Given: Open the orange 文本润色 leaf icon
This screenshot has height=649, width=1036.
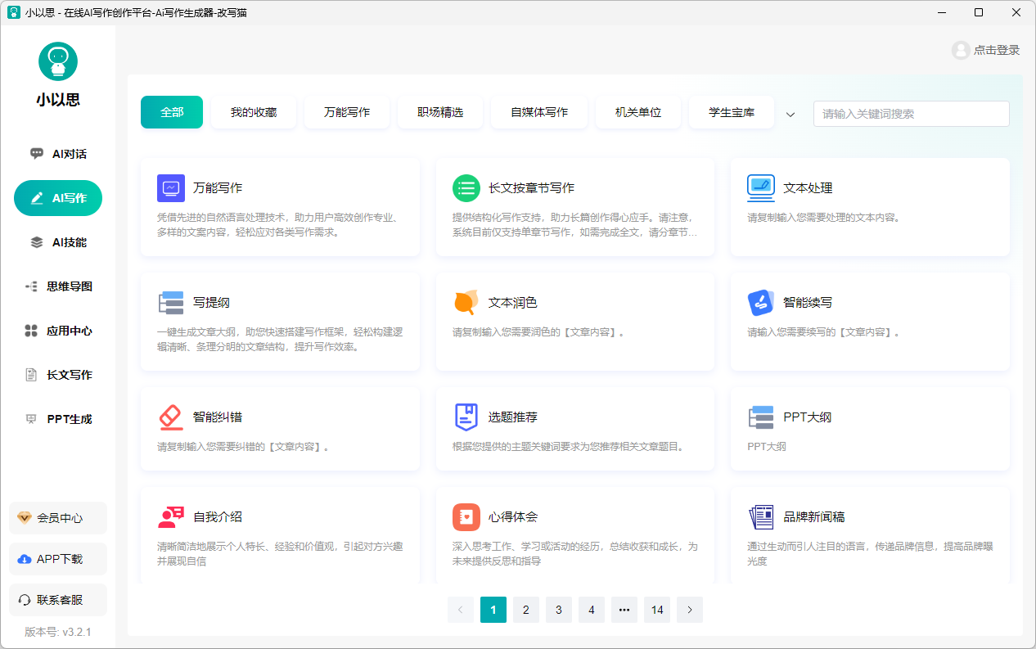Looking at the screenshot, I should pos(466,303).
